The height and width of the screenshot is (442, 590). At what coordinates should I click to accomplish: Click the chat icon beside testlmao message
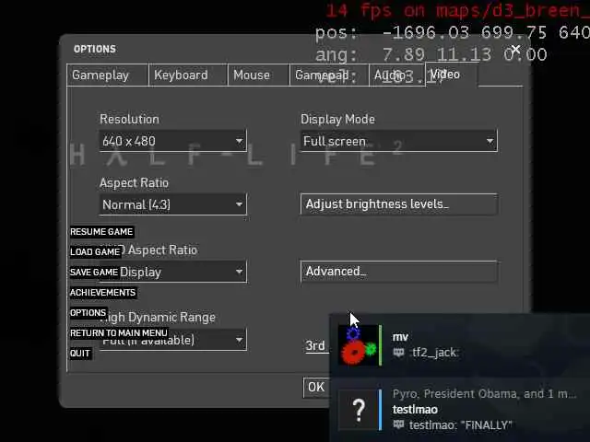[398, 425]
